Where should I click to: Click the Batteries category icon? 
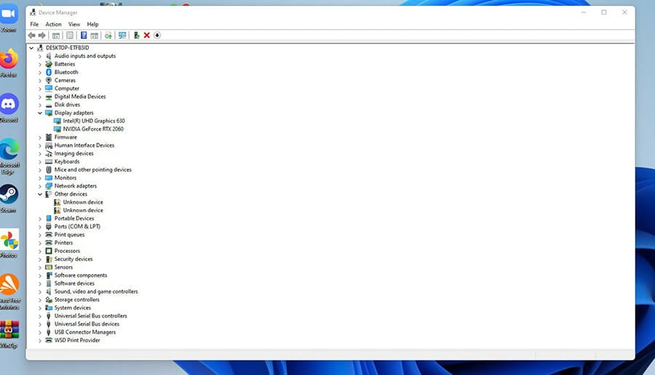click(49, 64)
